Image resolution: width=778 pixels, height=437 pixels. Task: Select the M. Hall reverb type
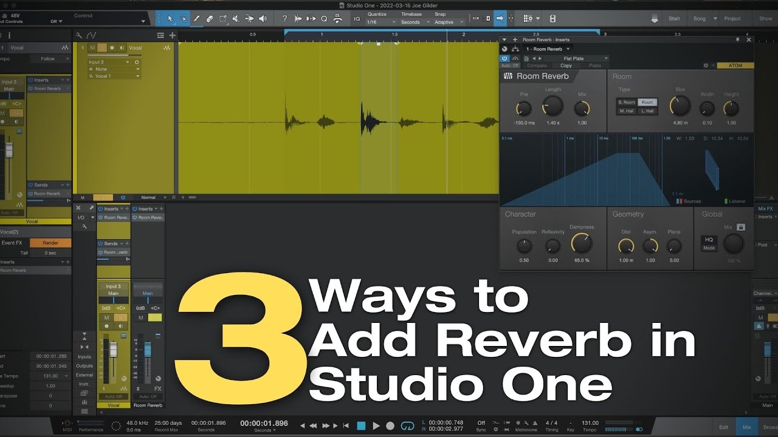tap(627, 111)
